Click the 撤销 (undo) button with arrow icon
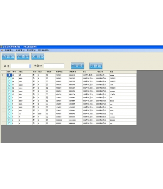Image resolution: width=163 pixels, height=189 pixels. click(x=96, y=66)
